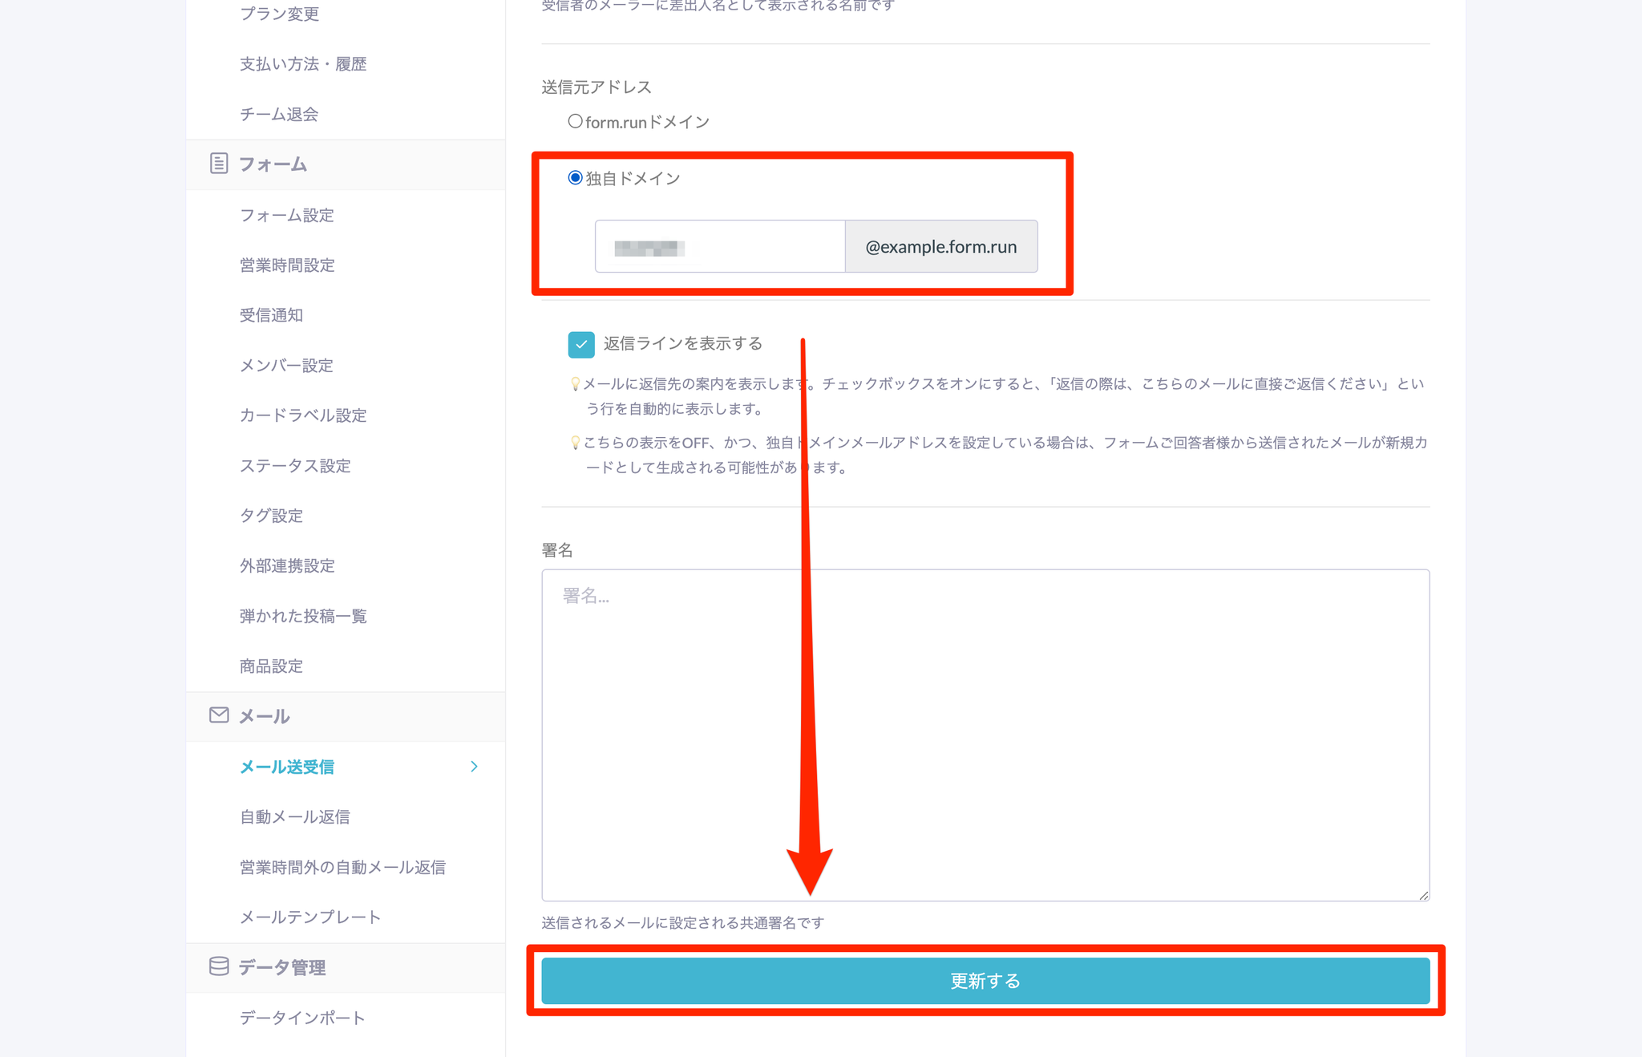
Task: Open 営業時間設定 in the sidebar
Action: tap(287, 265)
